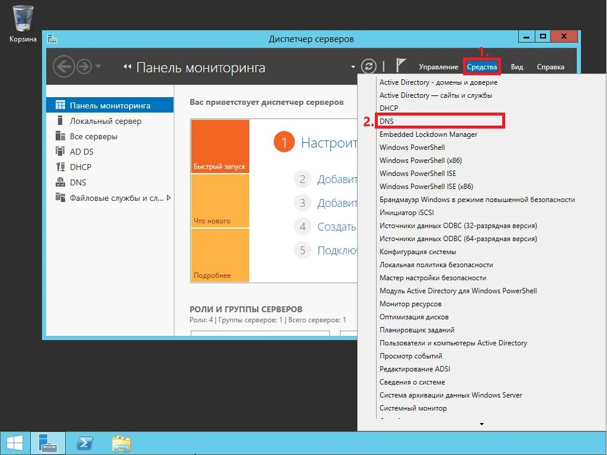Click the Файловые службы sidebar icon
Viewport: 607px width, 455px height.
[60, 197]
